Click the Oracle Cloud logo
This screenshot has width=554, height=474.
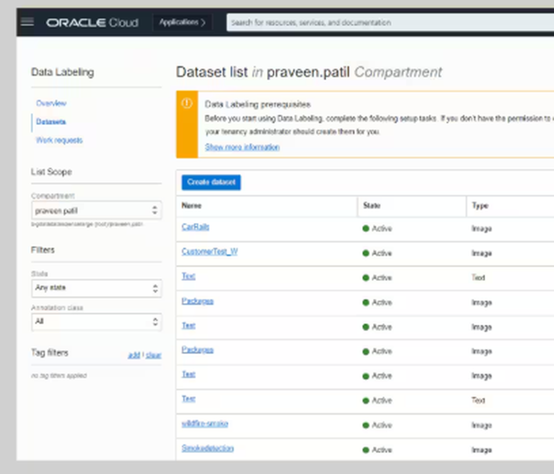click(x=92, y=23)
